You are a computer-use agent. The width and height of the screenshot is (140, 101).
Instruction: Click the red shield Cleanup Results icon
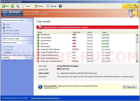40,27
